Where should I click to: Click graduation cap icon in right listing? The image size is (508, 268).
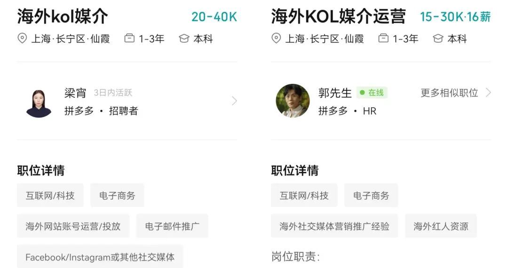(438, 39)
